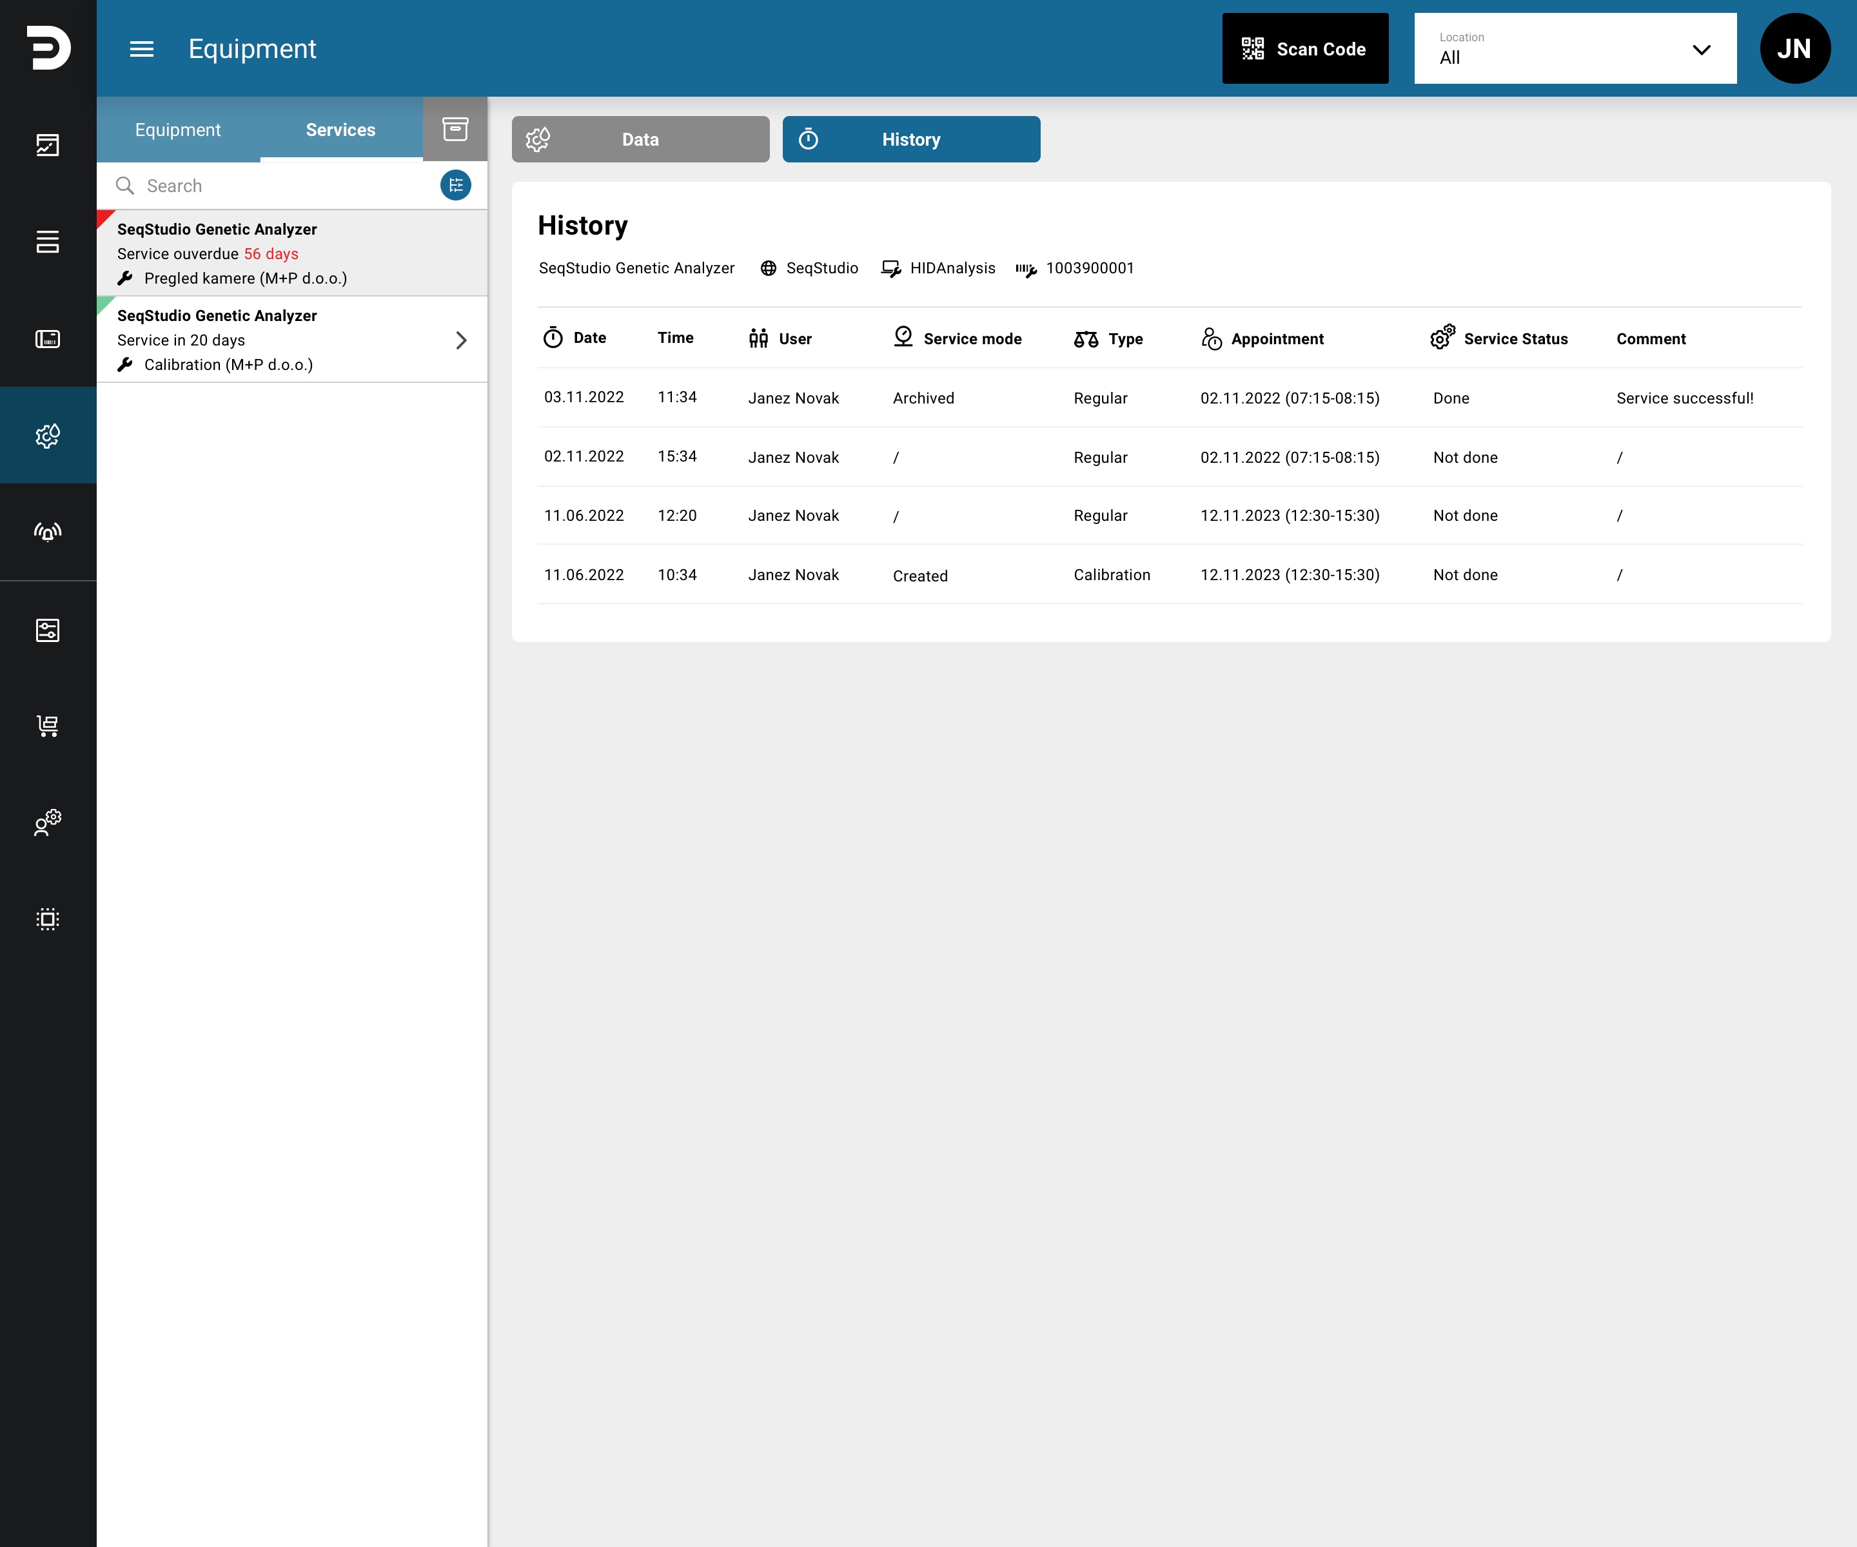
Task: Click the globe icon beside SeqStudio
Action: click(769, 268)
